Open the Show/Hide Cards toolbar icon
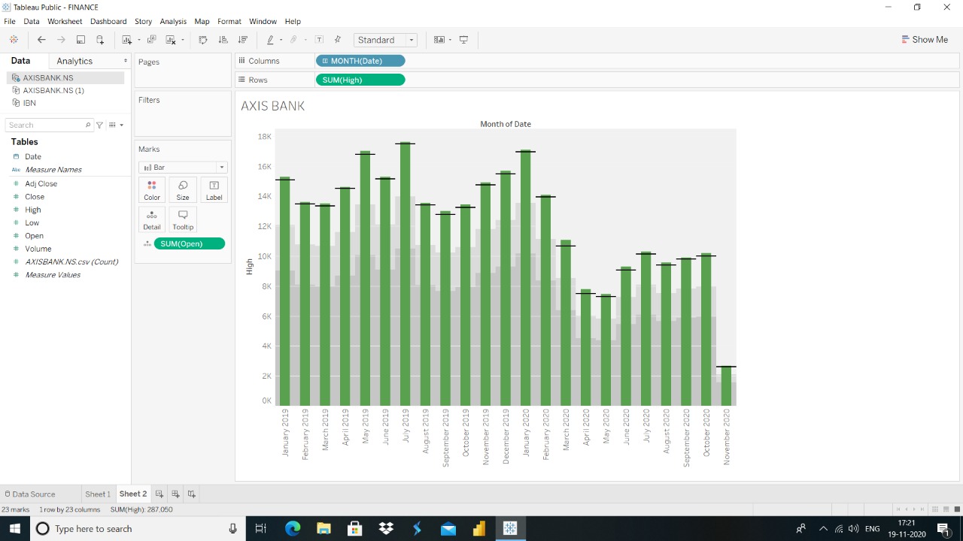The height and width of the screenshot is (541, 963). [x=439, y=40]
